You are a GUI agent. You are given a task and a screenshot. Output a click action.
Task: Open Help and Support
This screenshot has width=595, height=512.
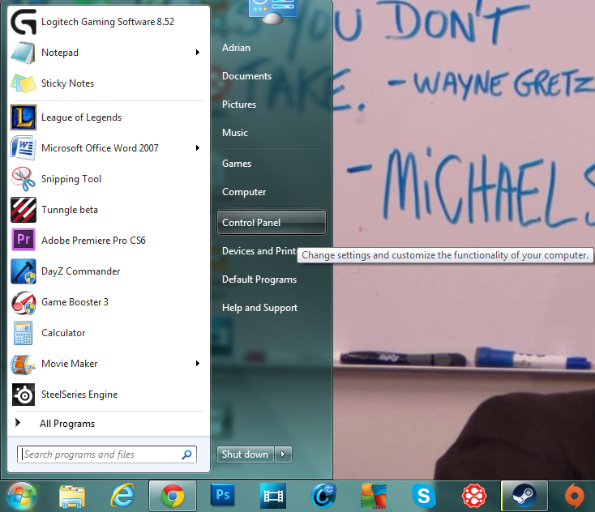click(259, 308)
